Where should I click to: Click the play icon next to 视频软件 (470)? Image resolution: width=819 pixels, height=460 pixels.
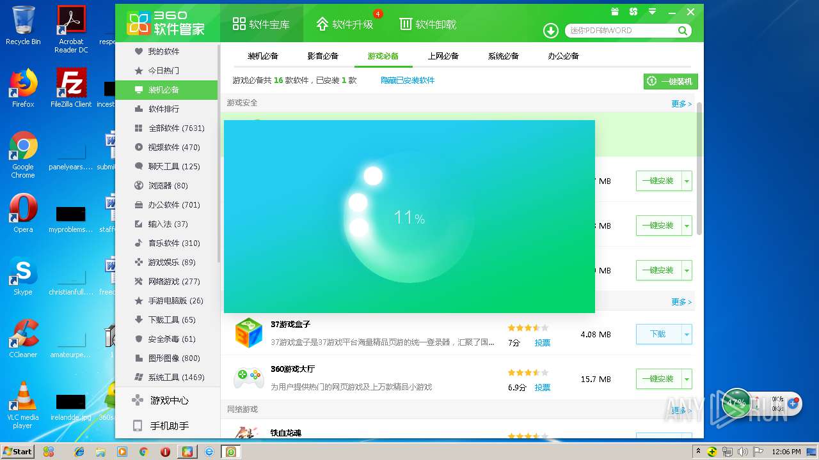click(x=138, y=147)
